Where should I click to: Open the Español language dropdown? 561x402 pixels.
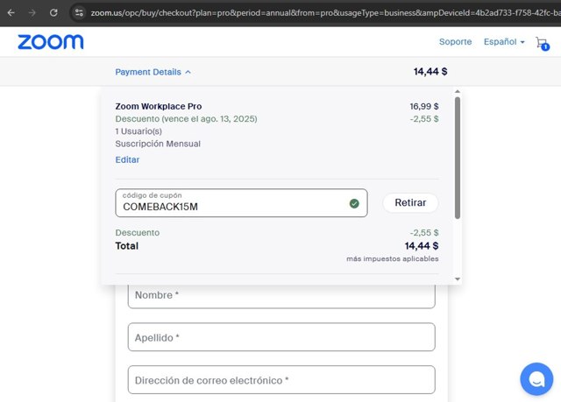click(x=504, y=42)
